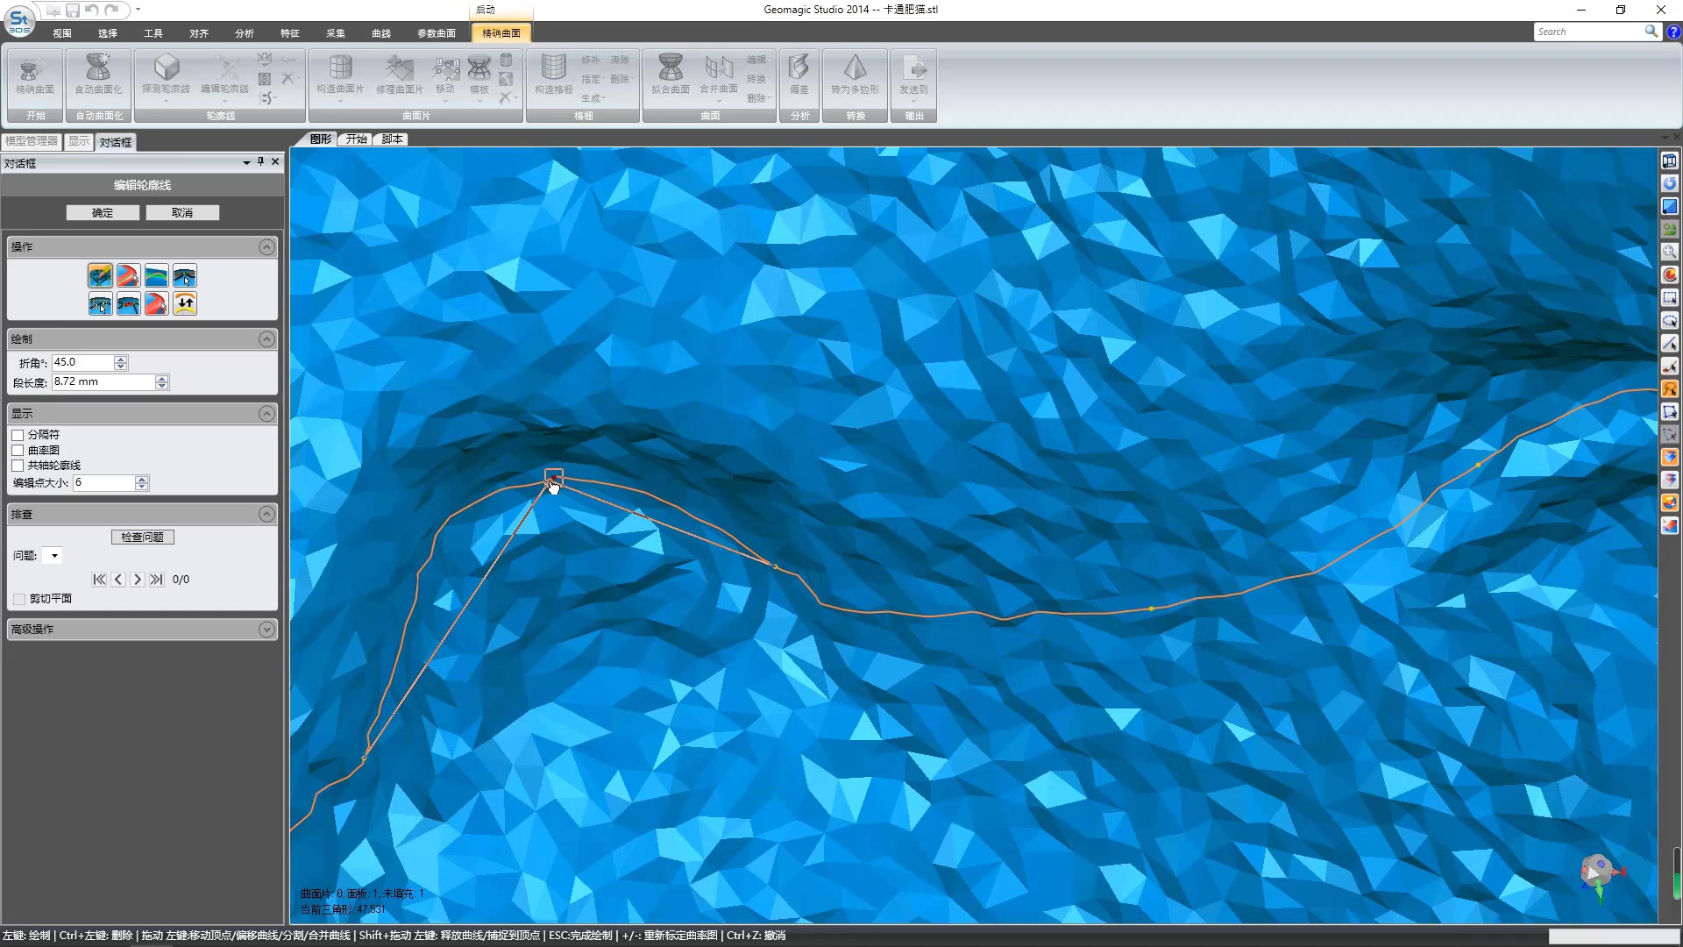Open the 分析 ribbon tab
This screenshot has height=947, width=1683.
(245, 33)
